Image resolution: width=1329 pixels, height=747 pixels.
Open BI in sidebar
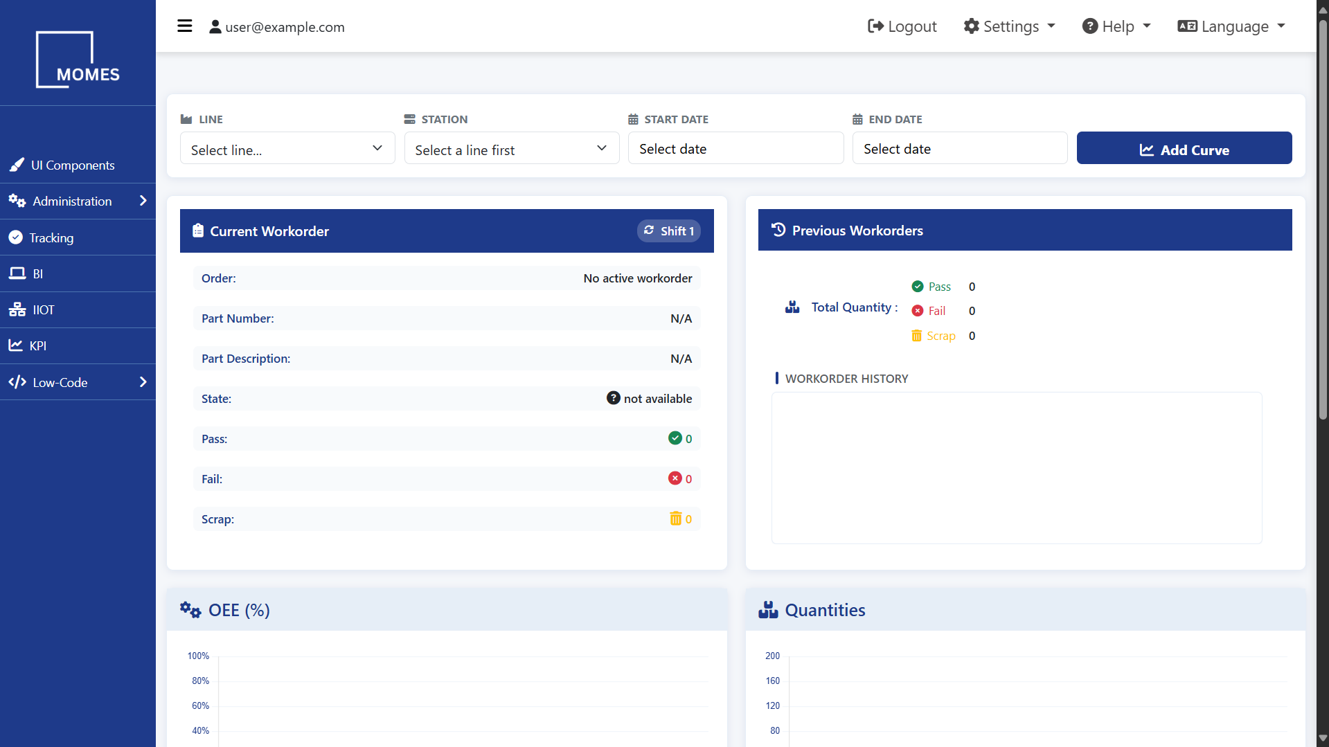[78, 273]
